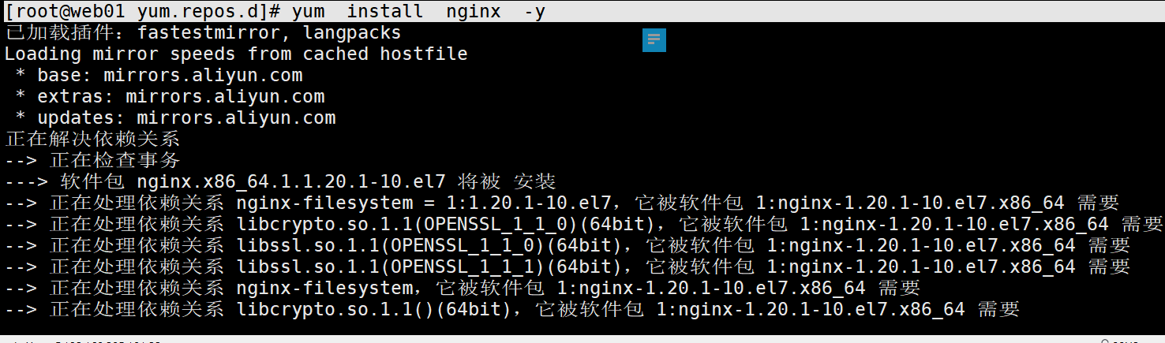Click the extras mirrors.aliyun.com entry
1165x343 pixels.
click(170, 97)
